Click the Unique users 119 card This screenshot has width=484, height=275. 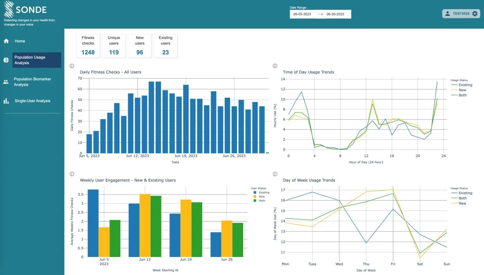click(114, 46)
